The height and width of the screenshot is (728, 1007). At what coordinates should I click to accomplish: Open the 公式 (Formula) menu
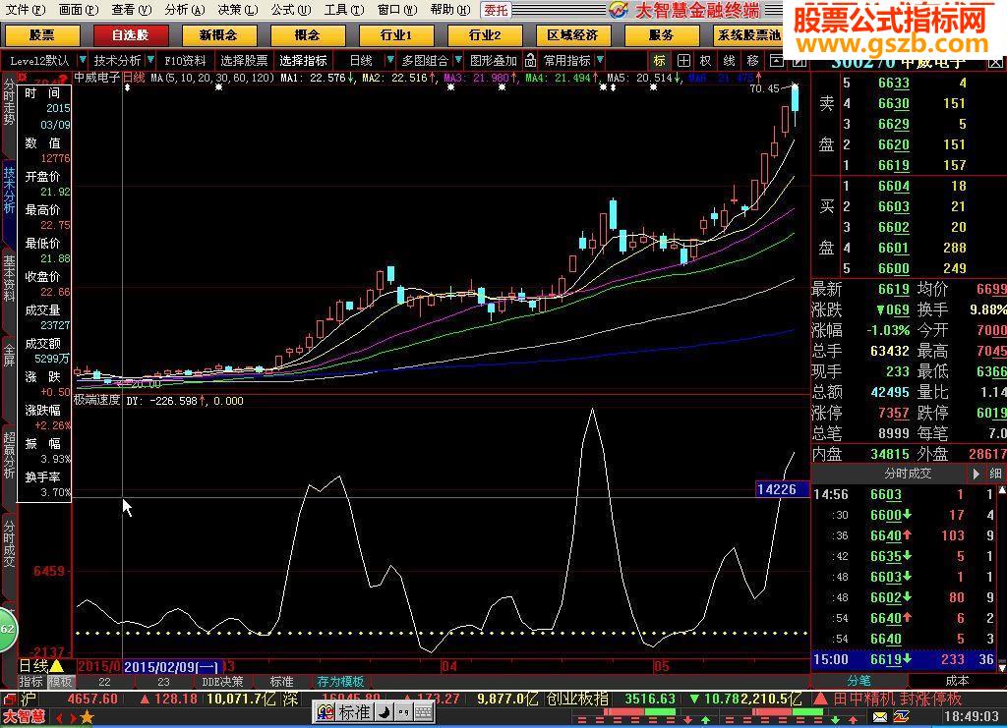290,10
